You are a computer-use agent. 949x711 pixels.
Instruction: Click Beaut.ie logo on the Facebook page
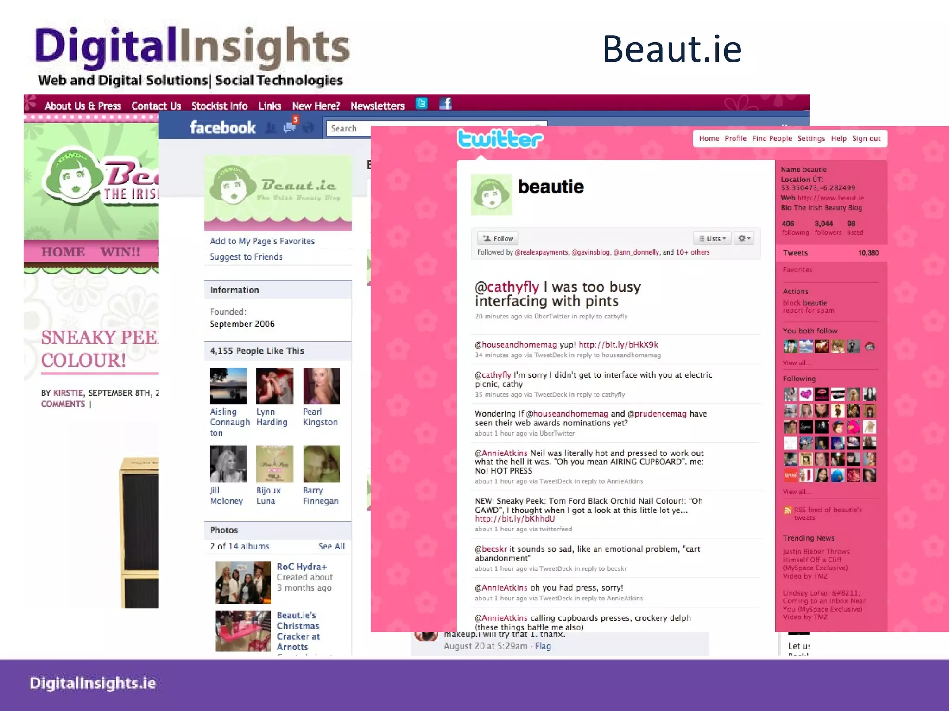[x=278, y=192]
